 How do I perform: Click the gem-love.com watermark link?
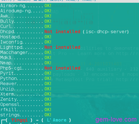116,119
